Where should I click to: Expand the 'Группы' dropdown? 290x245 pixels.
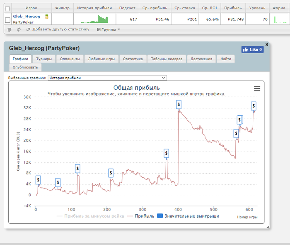109,29
